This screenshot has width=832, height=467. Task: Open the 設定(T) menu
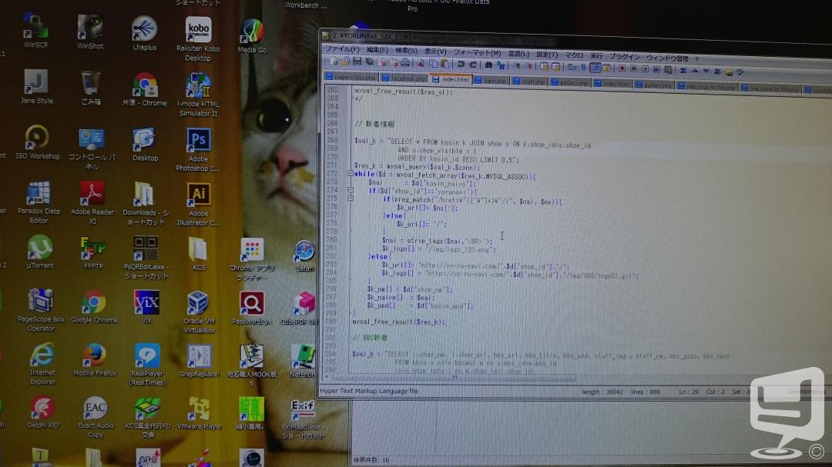546,55
